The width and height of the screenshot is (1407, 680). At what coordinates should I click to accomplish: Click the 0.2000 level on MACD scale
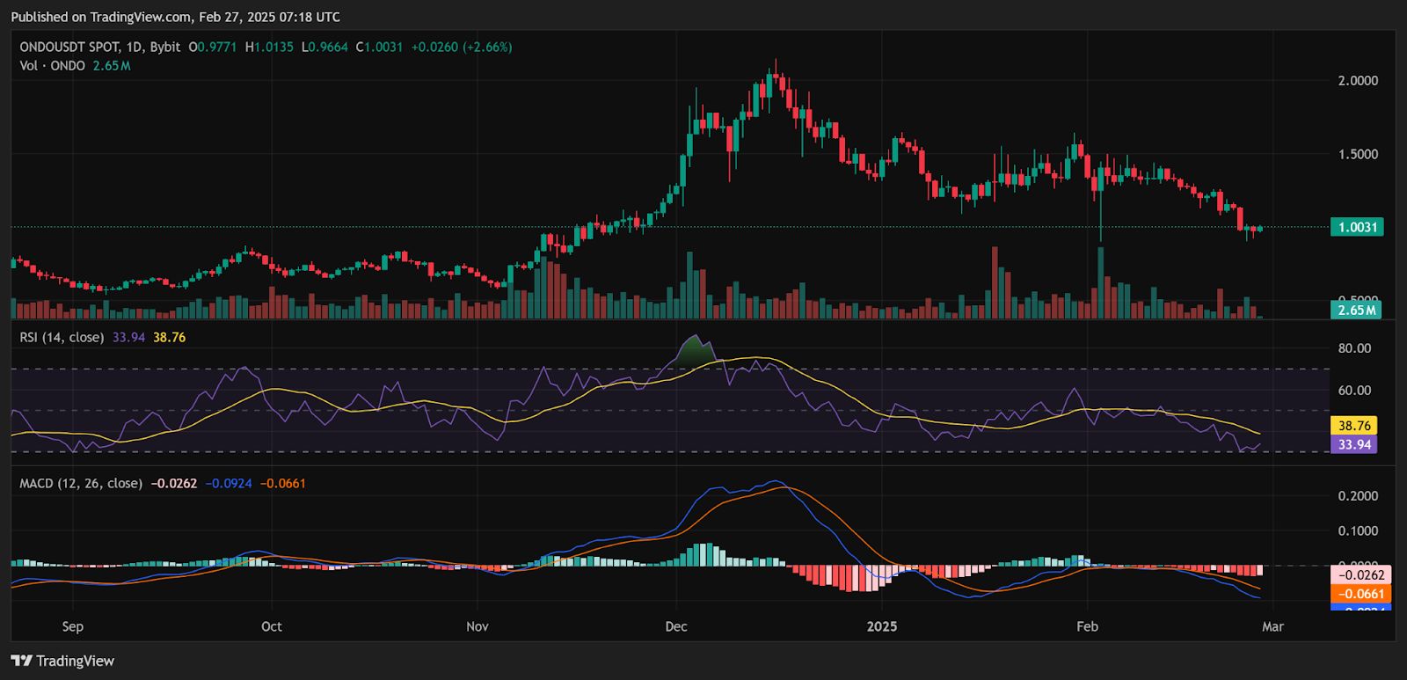[1358, 496]
